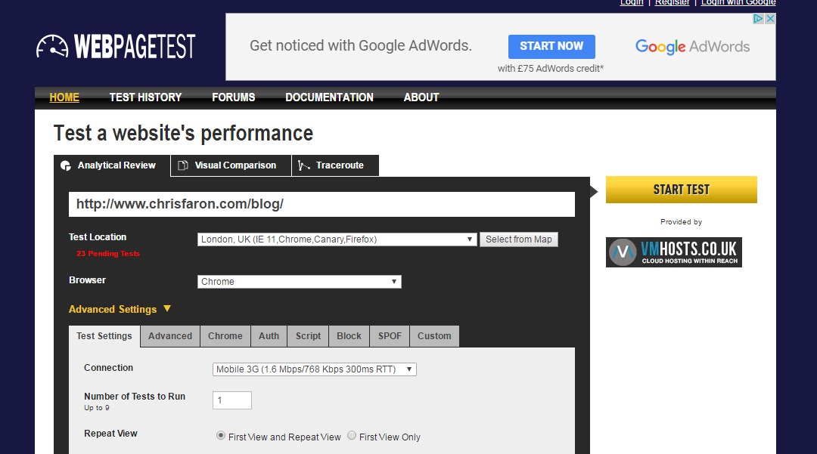
Task: Click the Analytical Review pie chart icon
Action: (x=65, y=165)
